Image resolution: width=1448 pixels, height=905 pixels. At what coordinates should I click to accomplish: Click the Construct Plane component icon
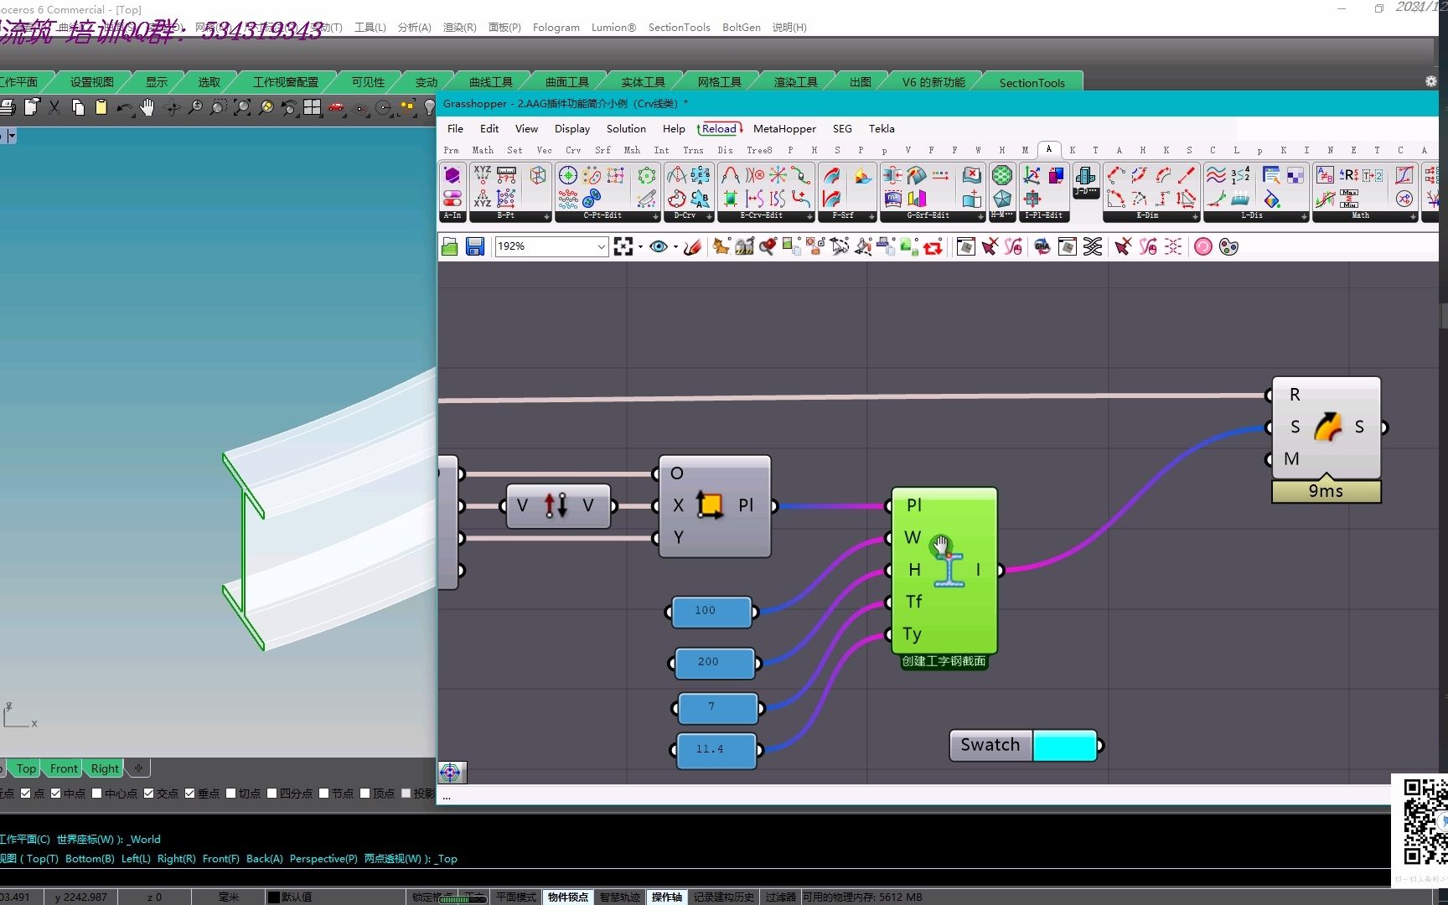709,505
